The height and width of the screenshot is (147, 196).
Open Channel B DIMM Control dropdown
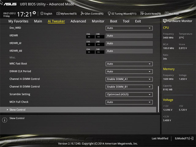pos(129,87)
